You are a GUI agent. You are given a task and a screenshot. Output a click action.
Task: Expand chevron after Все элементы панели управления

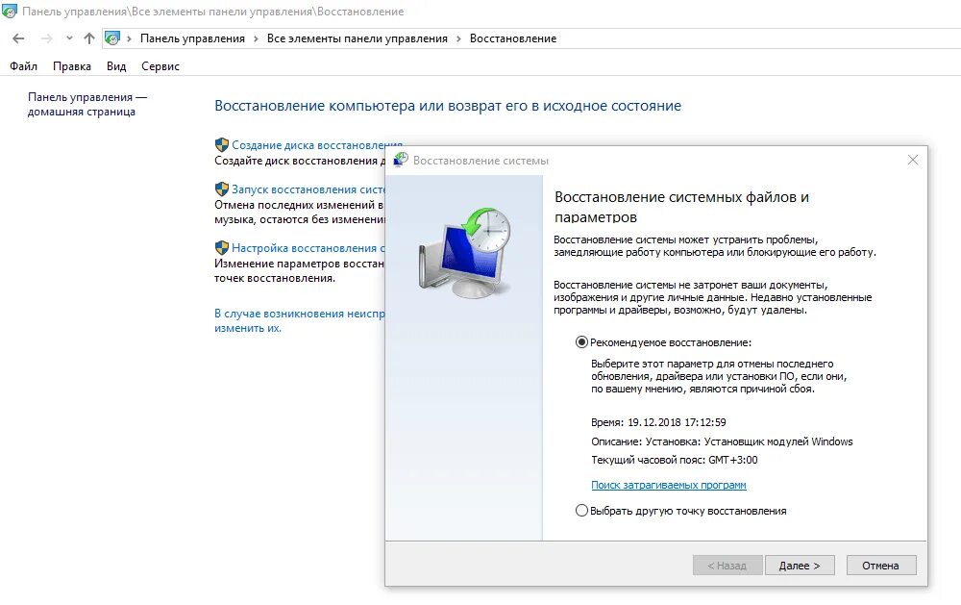tap(458, 38)
